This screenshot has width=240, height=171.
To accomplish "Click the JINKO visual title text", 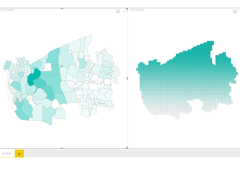I will click(x=7, y=10).
